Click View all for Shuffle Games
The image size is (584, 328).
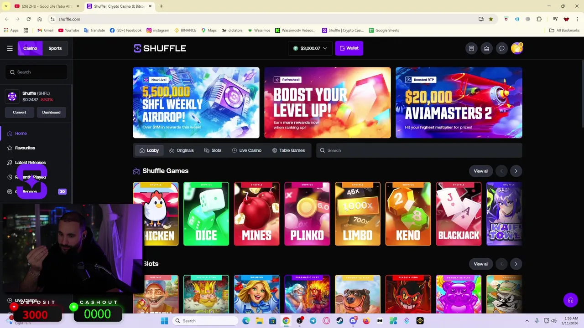[x=481, y=171]
